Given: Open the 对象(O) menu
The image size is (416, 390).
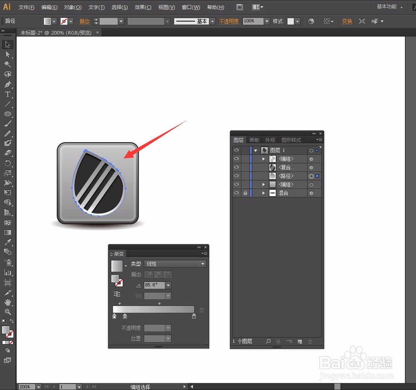Looking at the screenshot, I should coord(72,7).
